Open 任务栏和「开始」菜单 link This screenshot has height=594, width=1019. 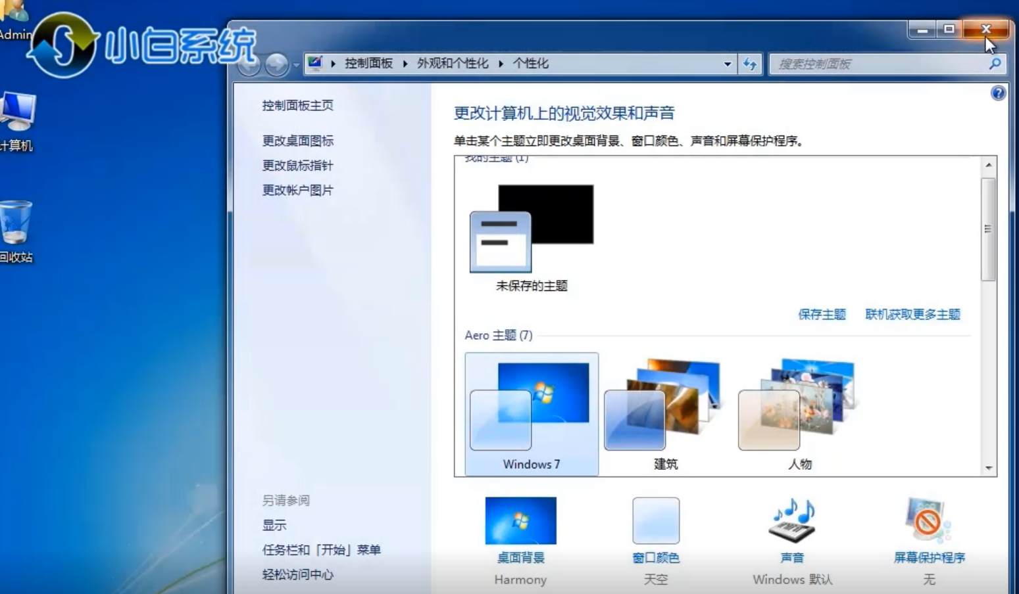(322, 550)
